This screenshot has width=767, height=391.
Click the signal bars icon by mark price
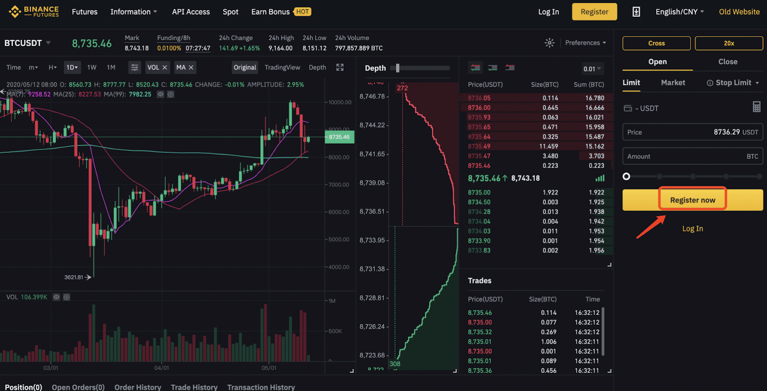pos(600,178)
